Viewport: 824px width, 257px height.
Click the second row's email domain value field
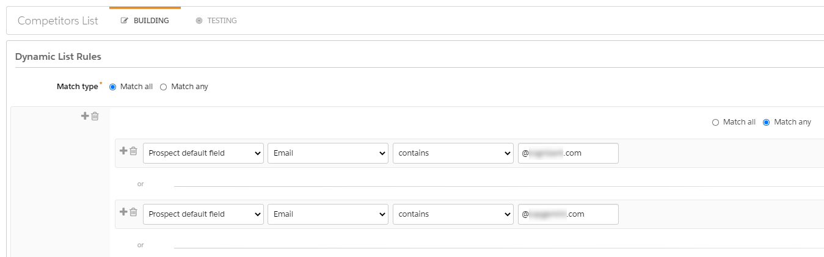coord(568,214)
